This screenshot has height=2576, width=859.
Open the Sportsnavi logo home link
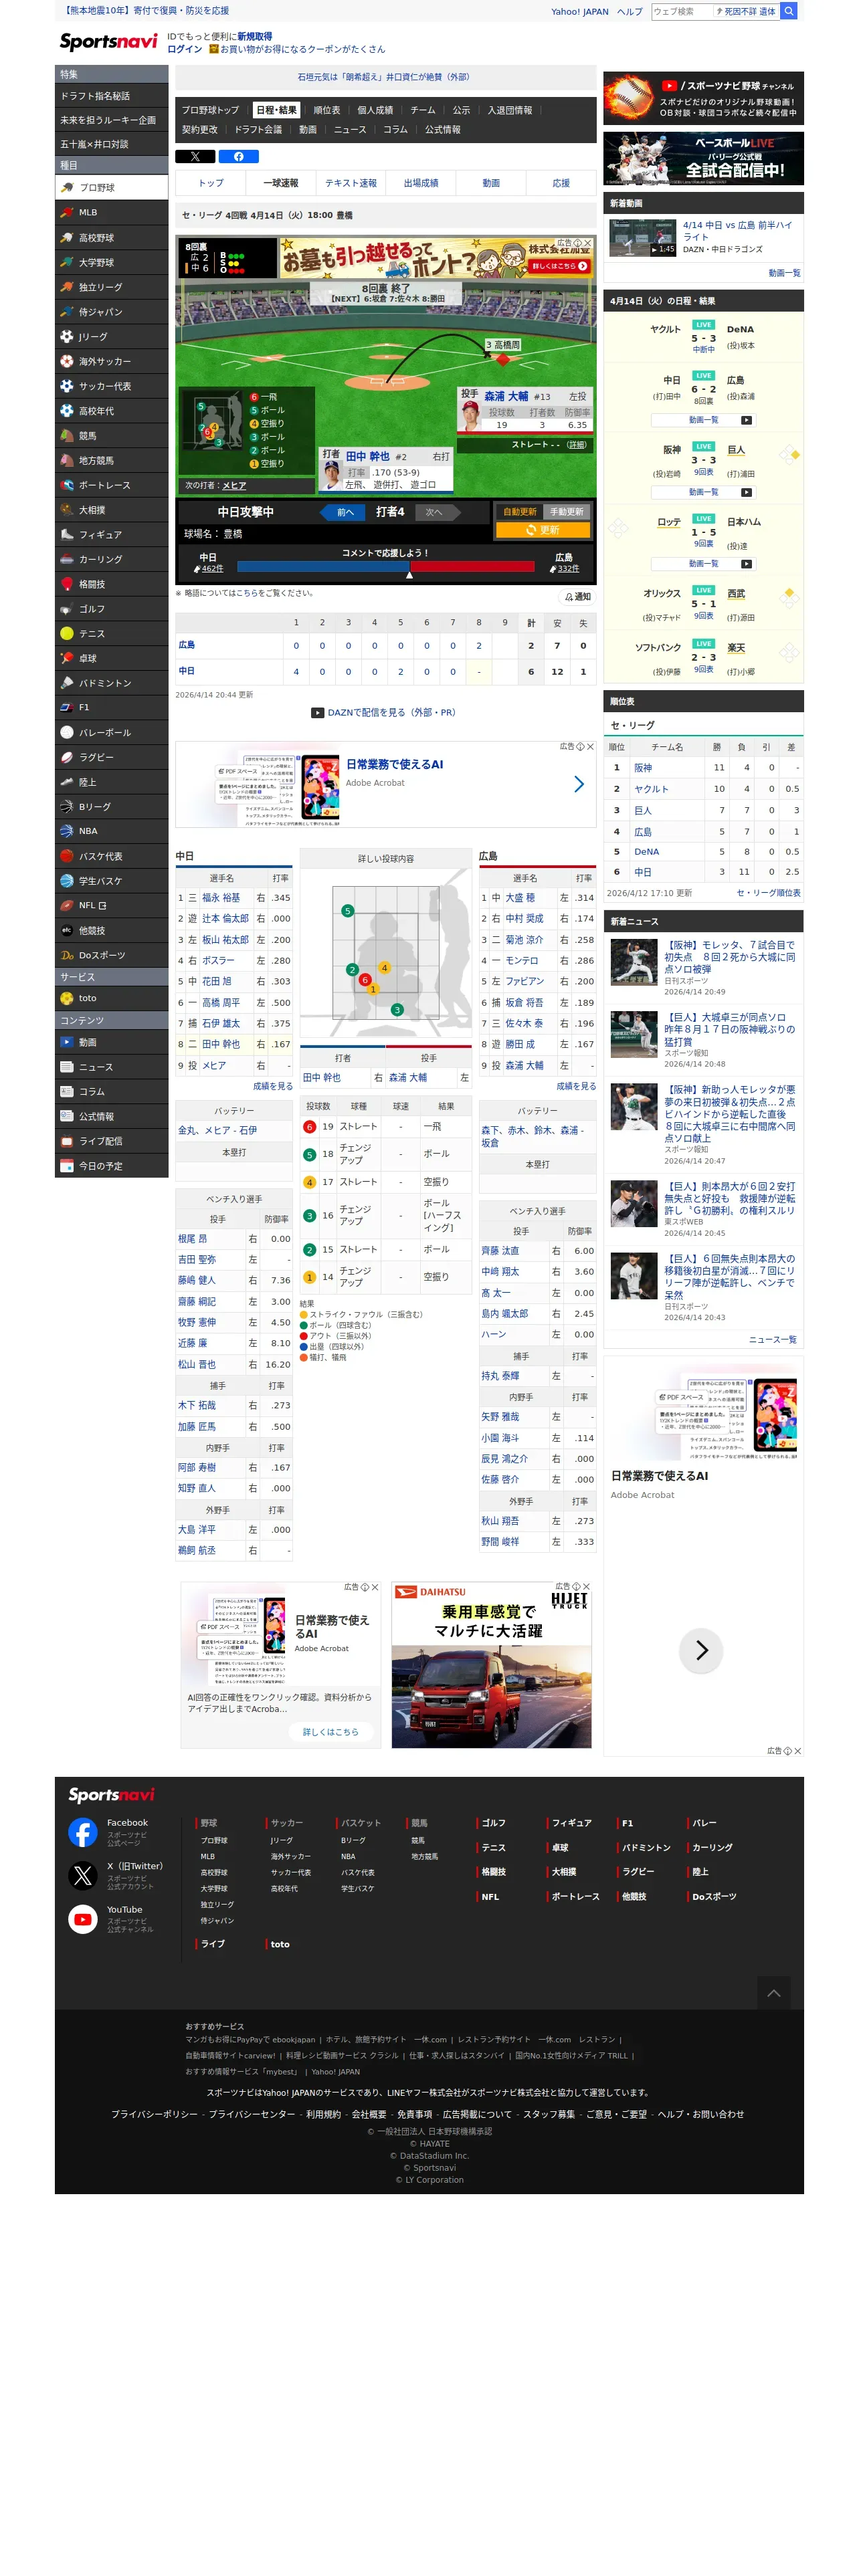pyautogui.click(x=108, y=41)
